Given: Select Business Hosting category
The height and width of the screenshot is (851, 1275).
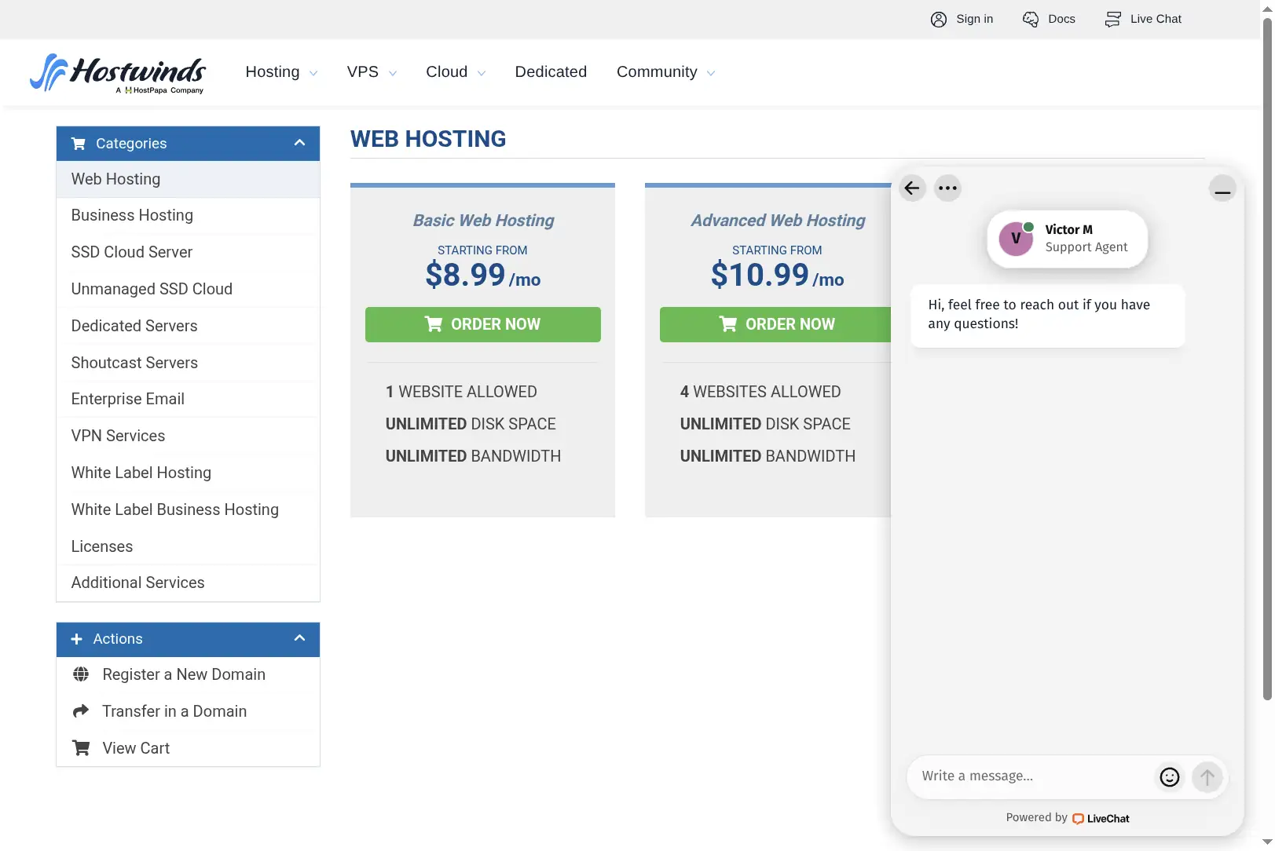Looking at the screenshot, I should [x=188, y=216].
